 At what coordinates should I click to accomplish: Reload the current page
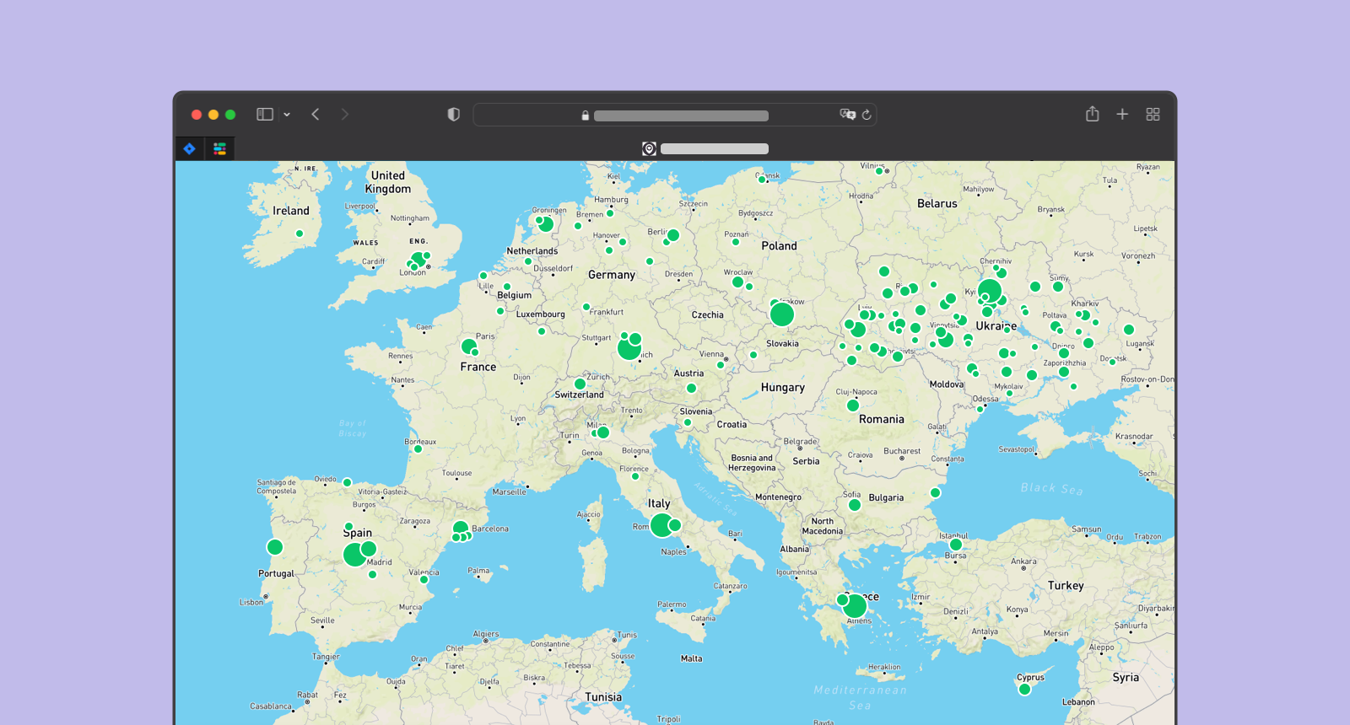point(867,115)
